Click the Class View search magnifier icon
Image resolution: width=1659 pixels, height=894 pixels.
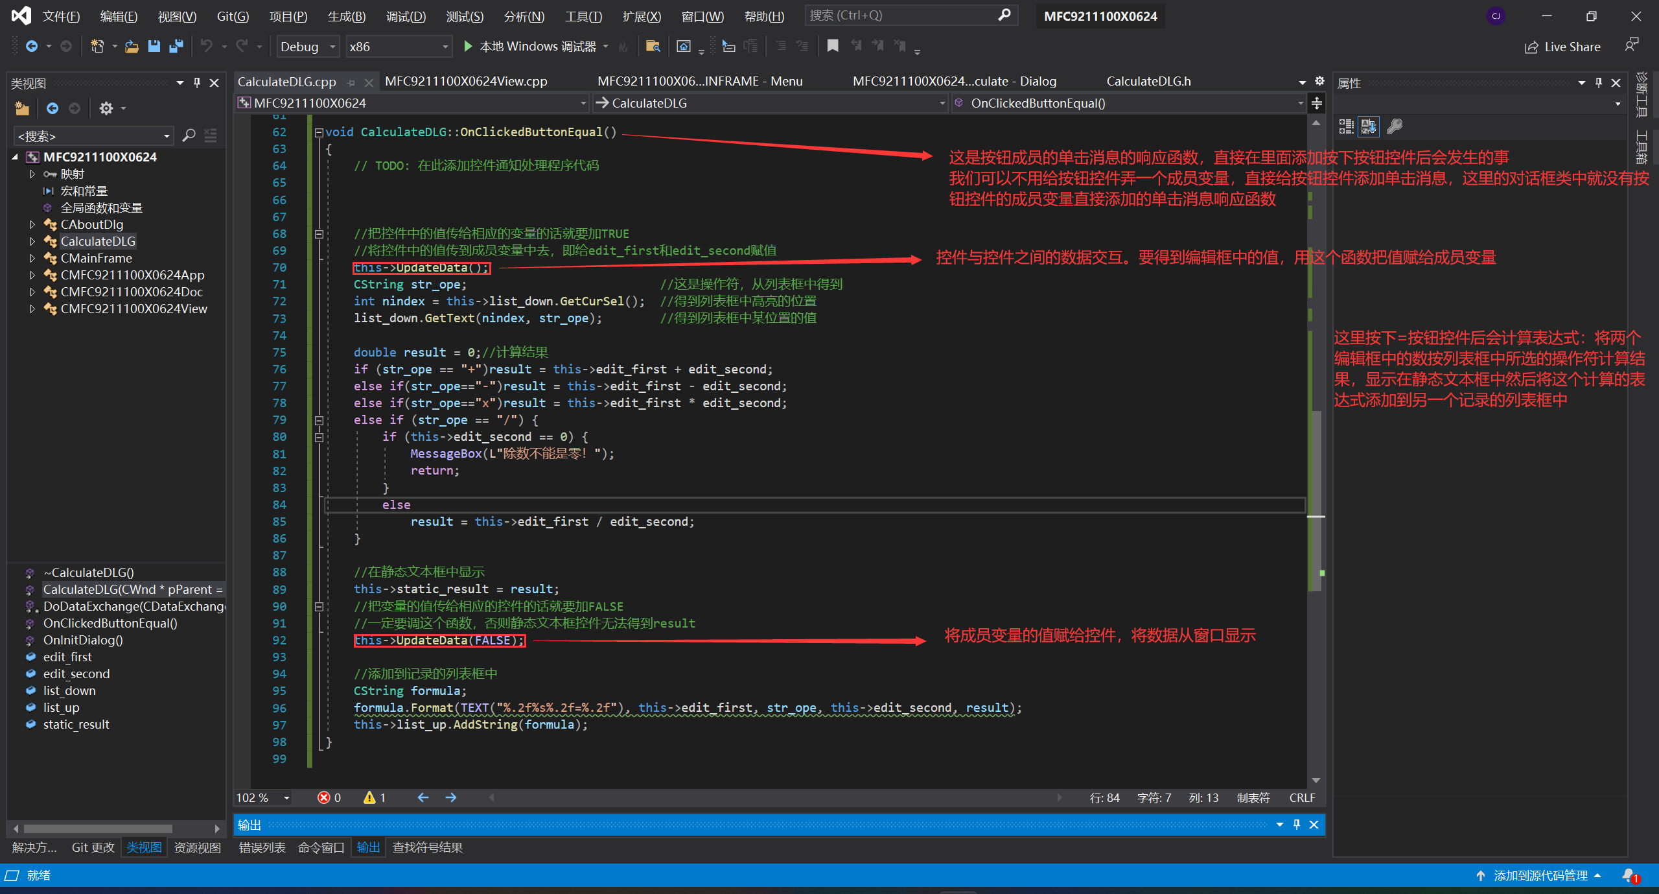[189, 135]
